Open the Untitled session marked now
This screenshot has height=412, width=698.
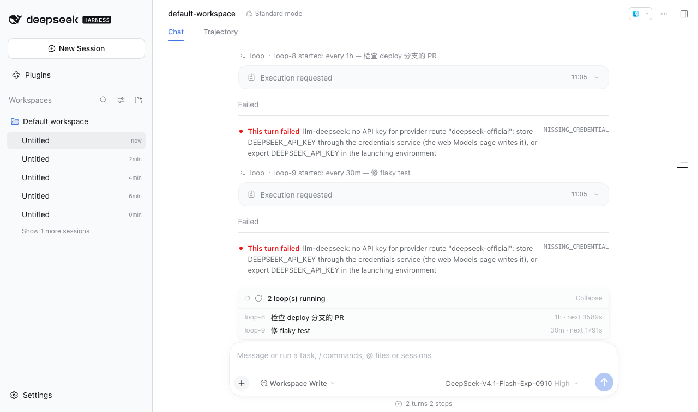point(76,140)
